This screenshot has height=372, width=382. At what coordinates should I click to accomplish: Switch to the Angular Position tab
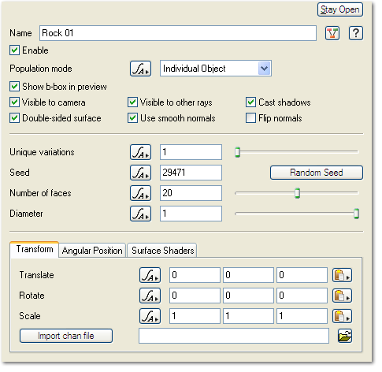92,251
